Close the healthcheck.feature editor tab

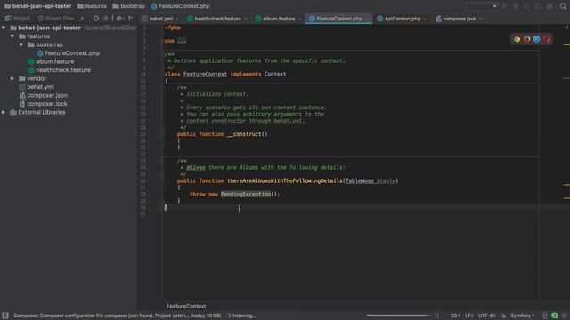coord(246,19)
